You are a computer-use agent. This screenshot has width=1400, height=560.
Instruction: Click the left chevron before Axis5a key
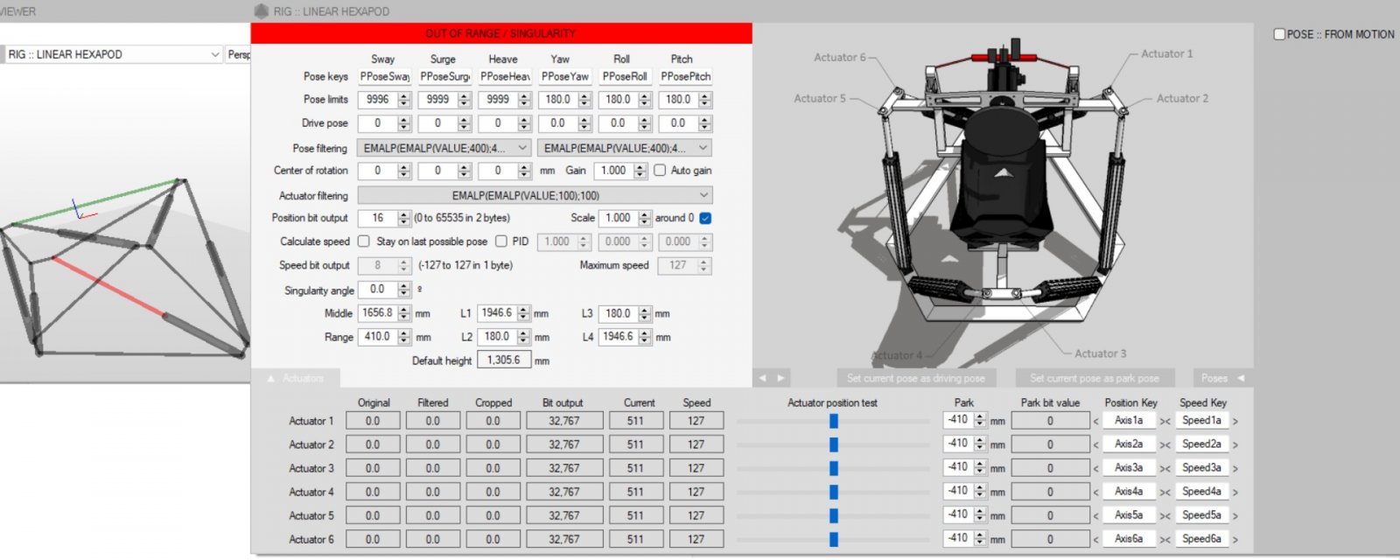point(1096,516)
